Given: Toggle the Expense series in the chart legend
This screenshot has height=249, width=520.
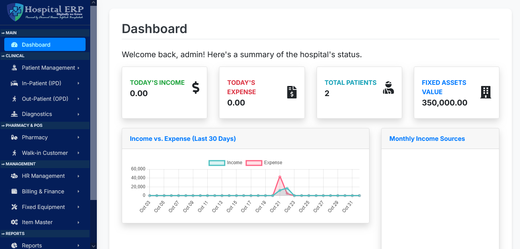Looking at the screenshot, I should [x=254, y=163].
